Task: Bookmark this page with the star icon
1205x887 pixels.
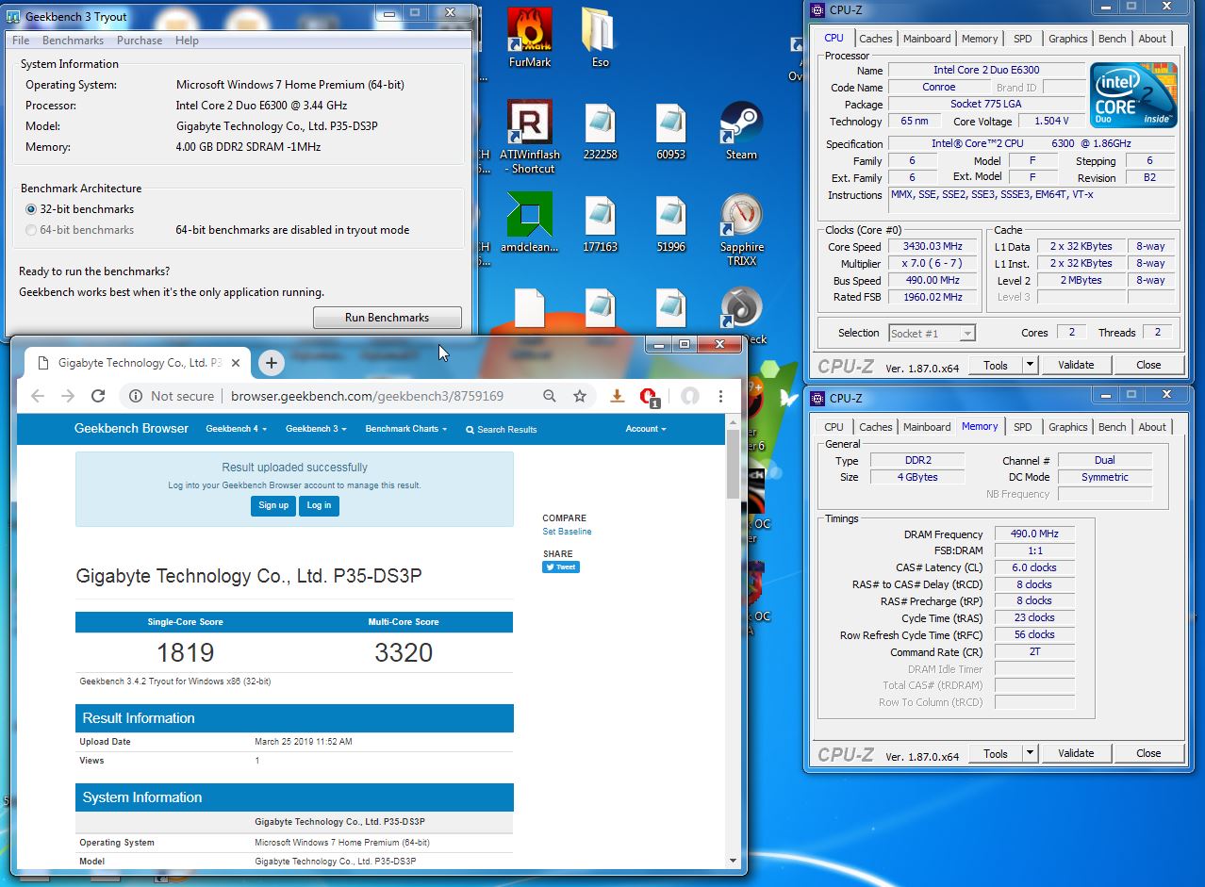Action: tap(580, 396)
